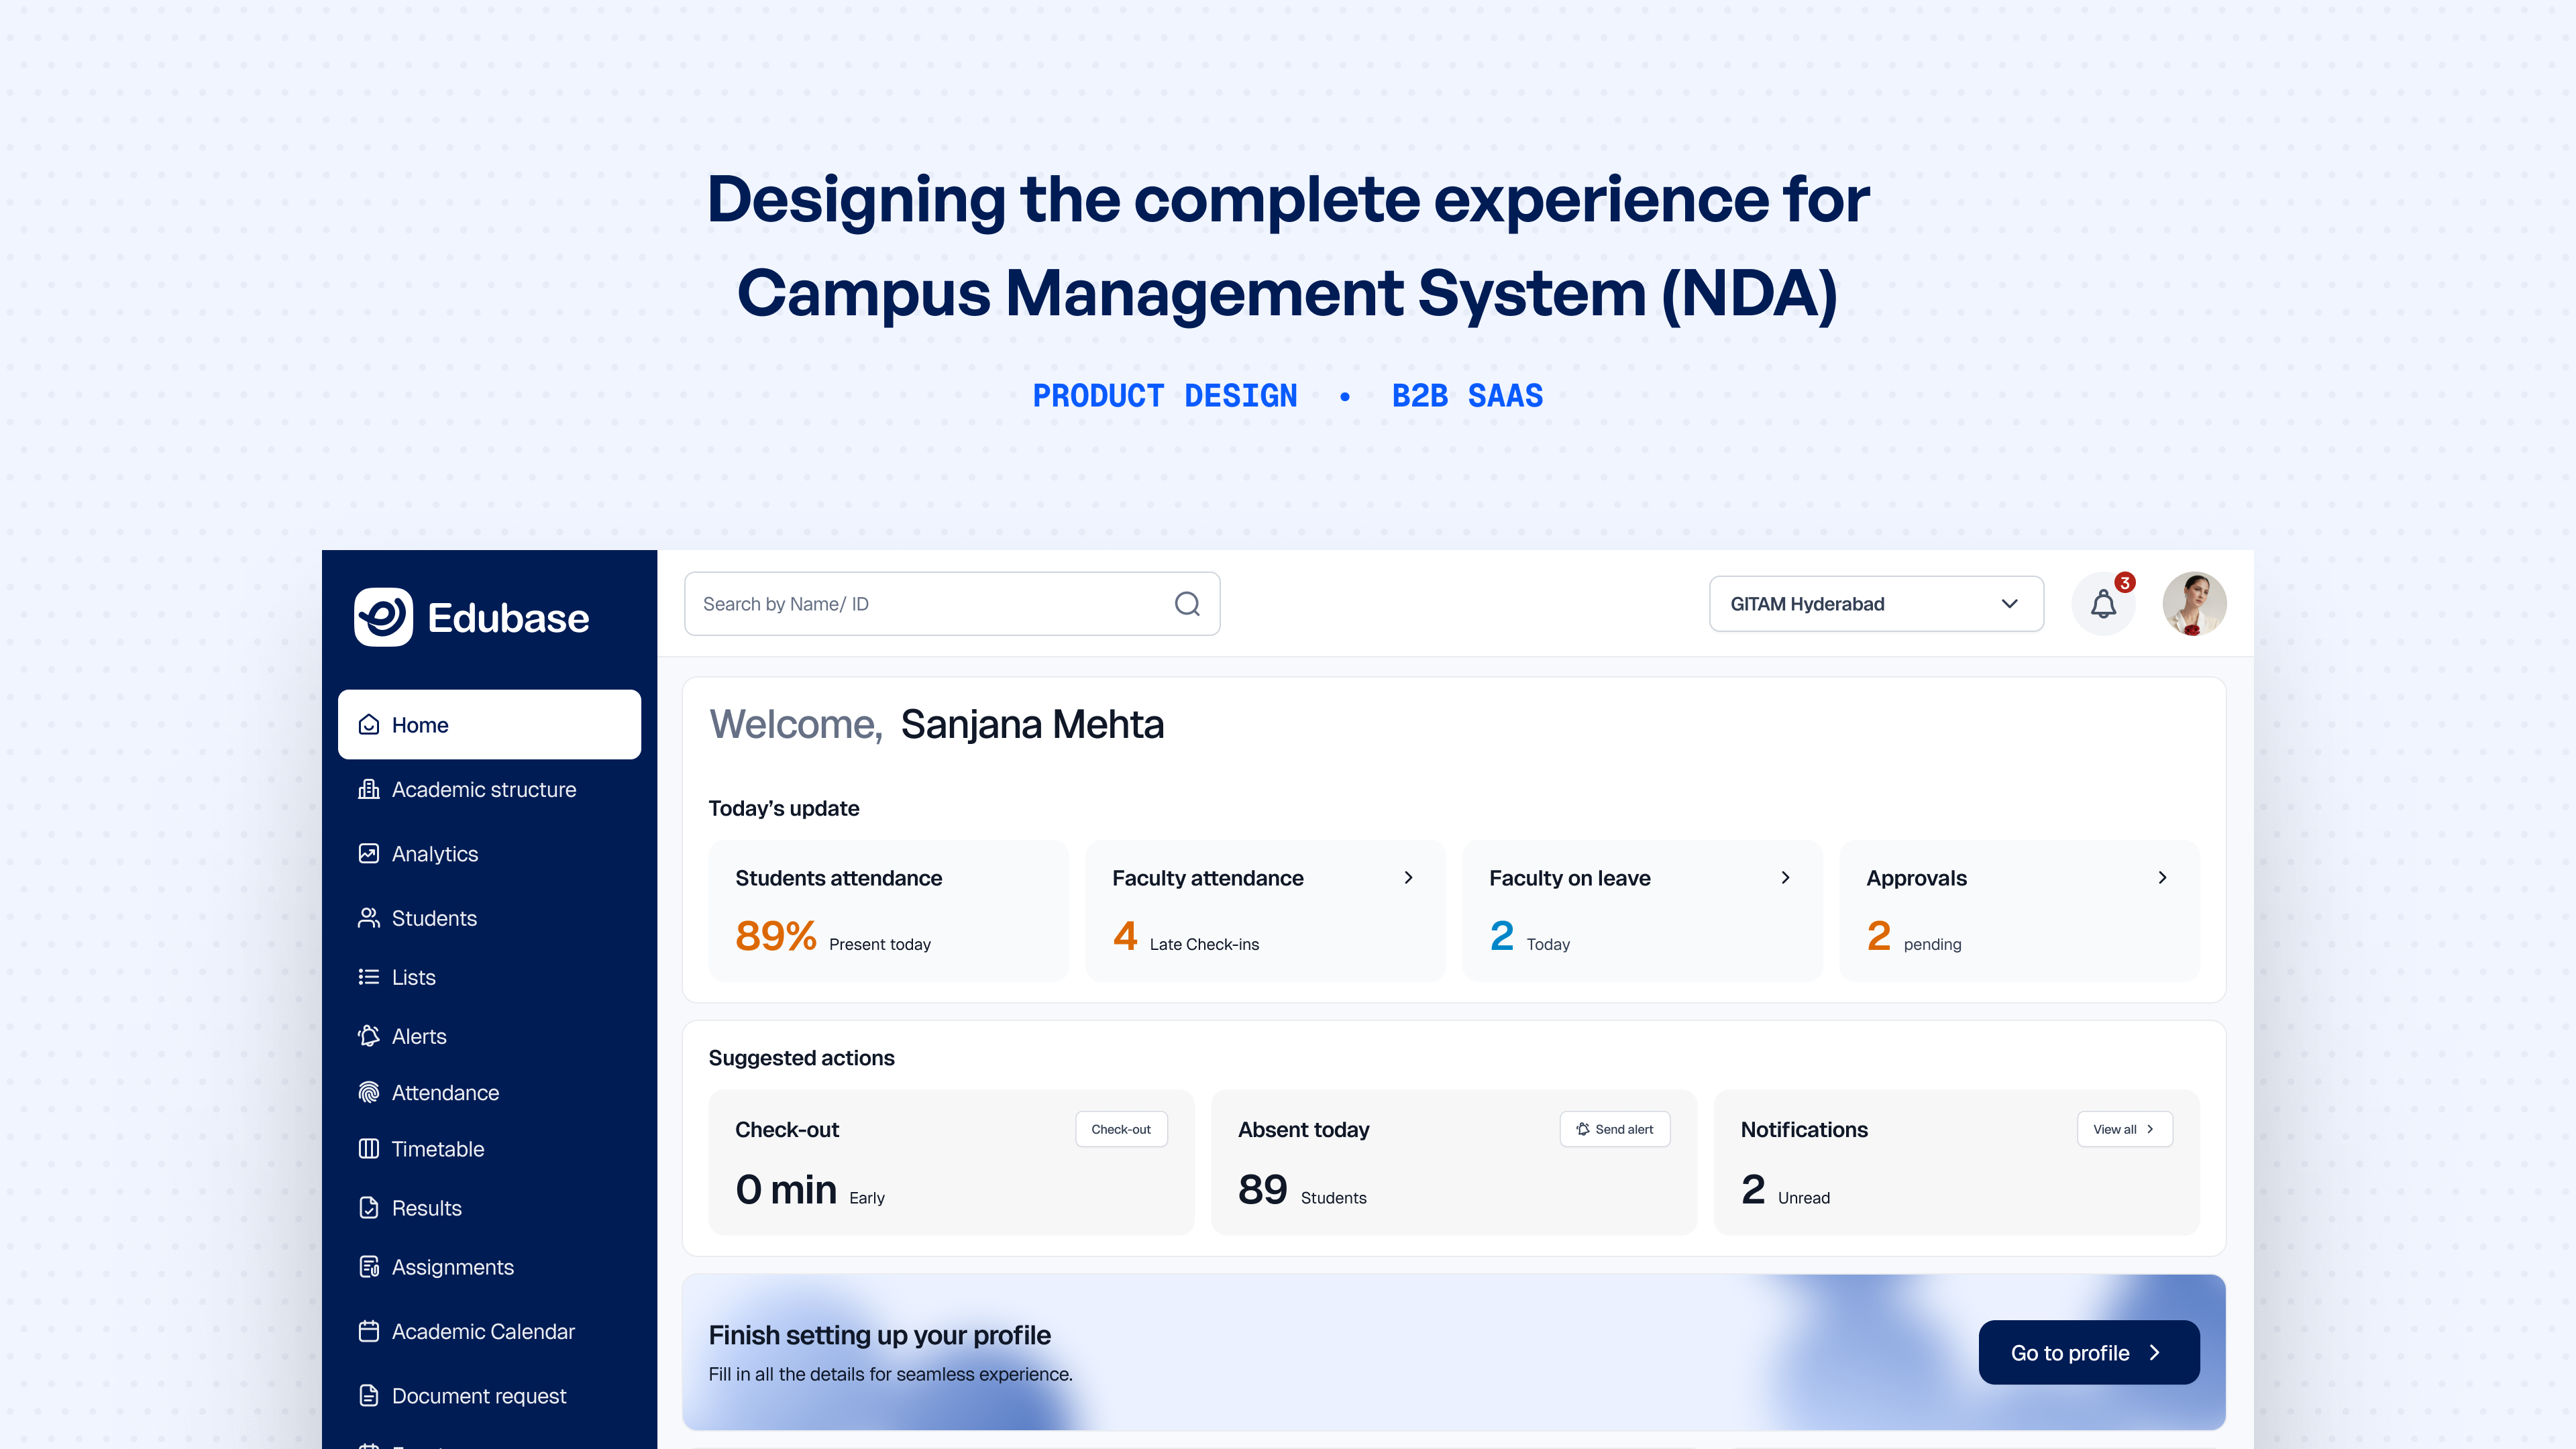
Task: Expand the Faculty attendance card chevron
Action: tap(1408, 878)
